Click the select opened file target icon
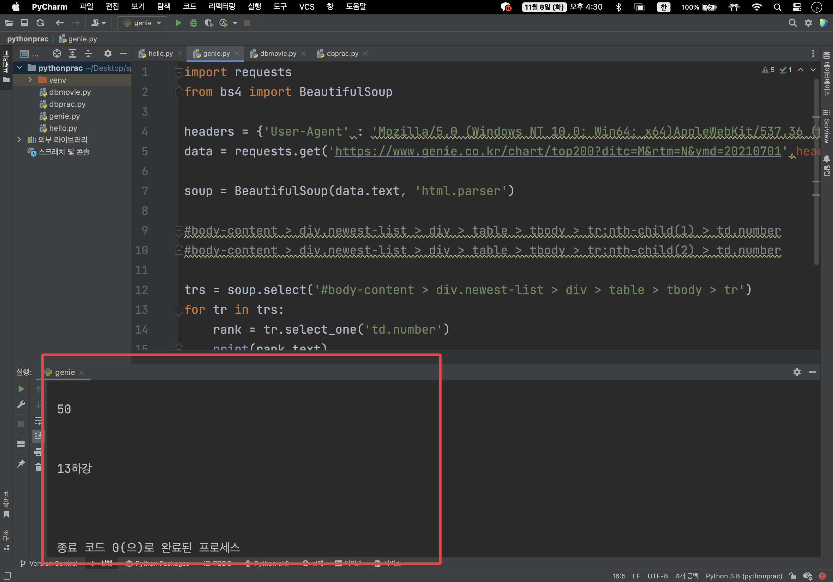This screenshot has height=582, width=833. (x=57, y=54)
